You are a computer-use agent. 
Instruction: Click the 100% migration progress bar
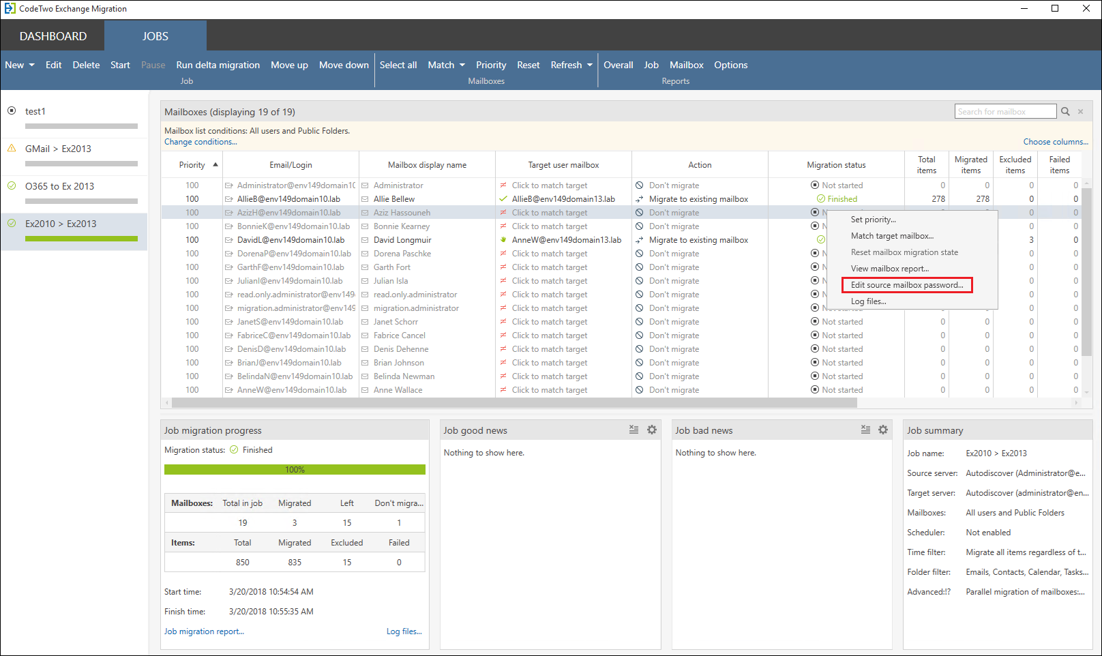coord(295,470)
